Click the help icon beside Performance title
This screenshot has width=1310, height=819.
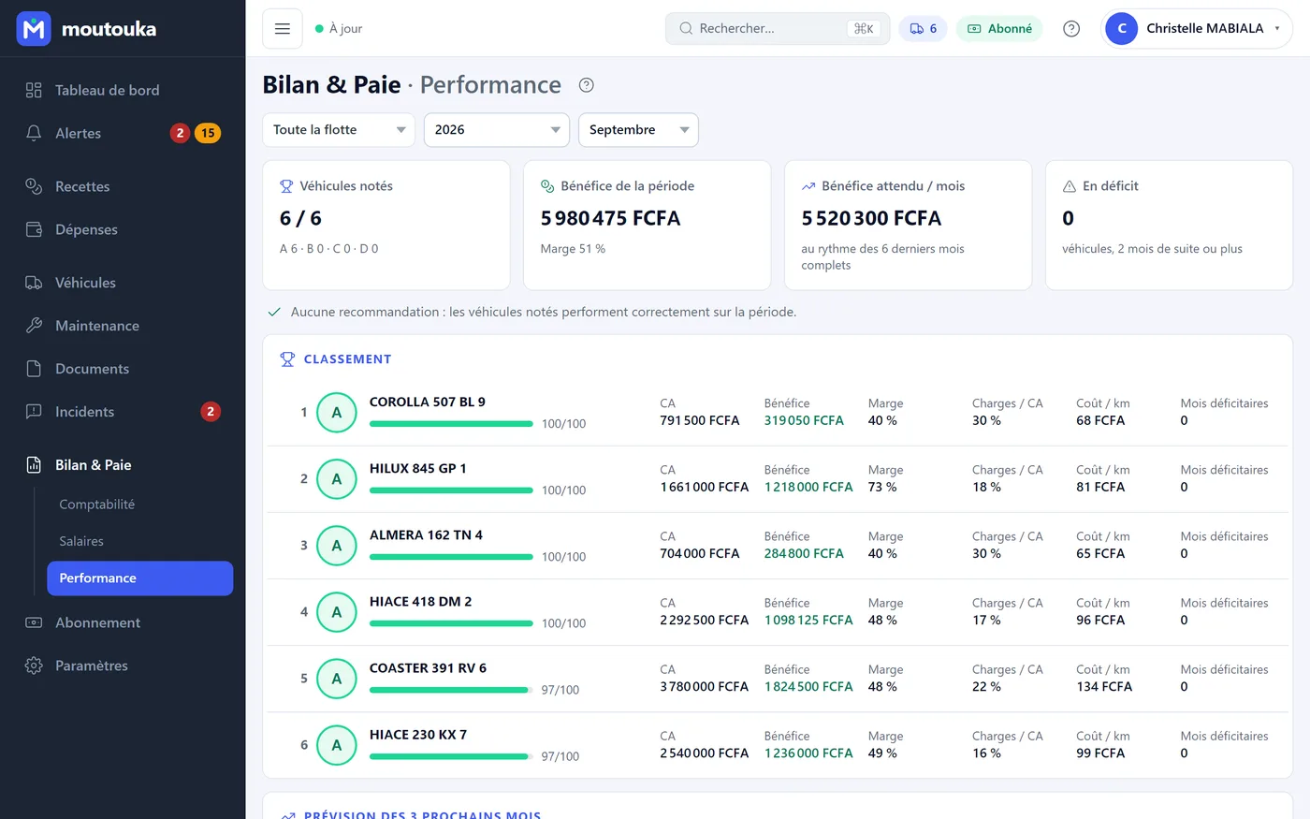pyautogui.click(x=587, y=85)
